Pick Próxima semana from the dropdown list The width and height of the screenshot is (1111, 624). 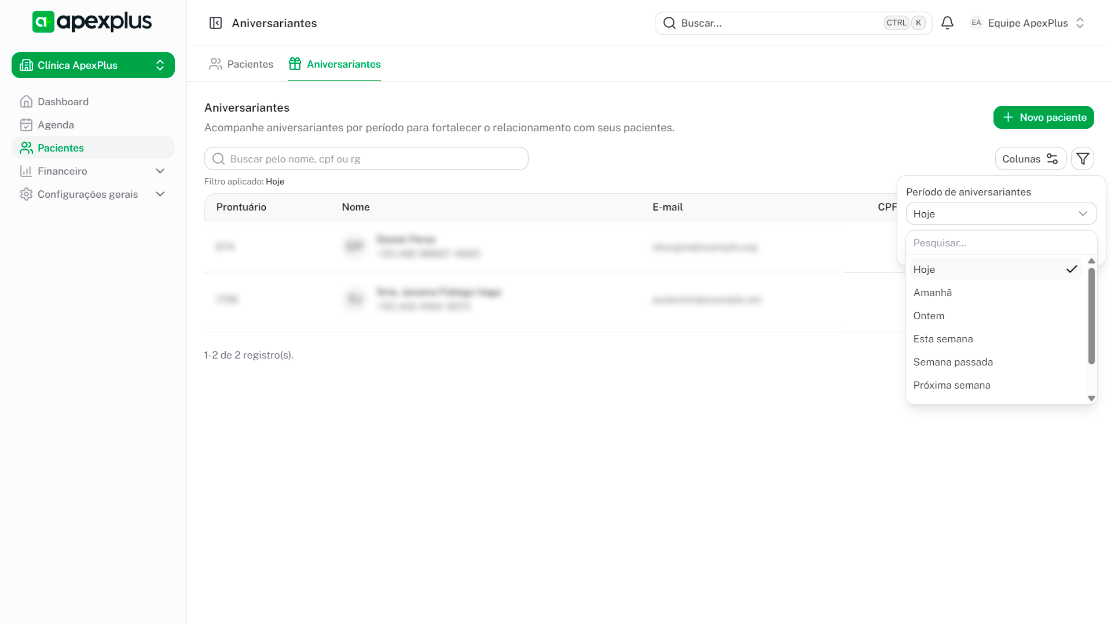coord(951,385)
